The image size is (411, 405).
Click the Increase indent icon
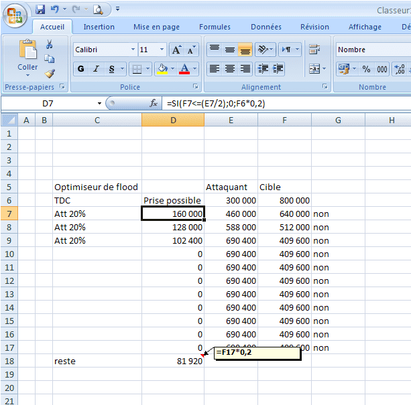(277, 69)
